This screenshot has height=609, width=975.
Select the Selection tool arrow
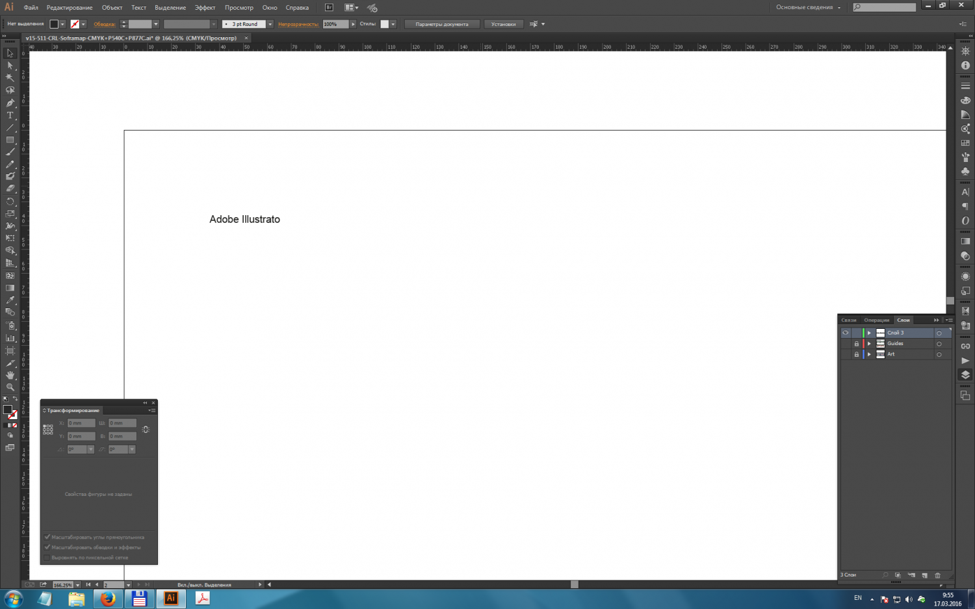click(10, 53)
